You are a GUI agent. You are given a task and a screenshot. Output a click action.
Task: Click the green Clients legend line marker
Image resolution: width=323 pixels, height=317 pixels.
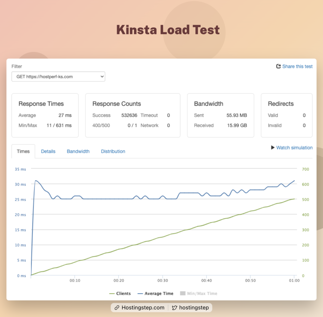tap(112, 294)
